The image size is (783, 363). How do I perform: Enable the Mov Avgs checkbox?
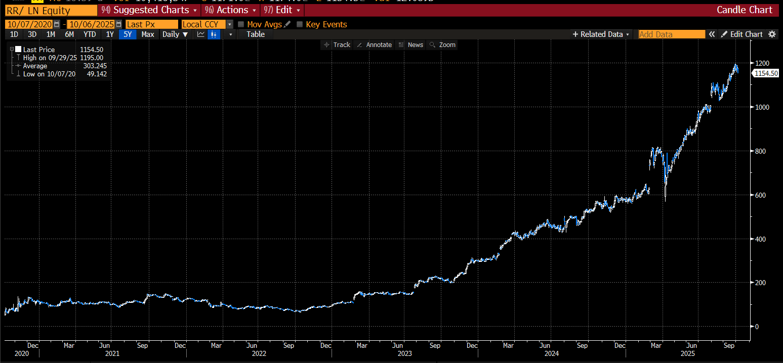click(x=241, y=24)
